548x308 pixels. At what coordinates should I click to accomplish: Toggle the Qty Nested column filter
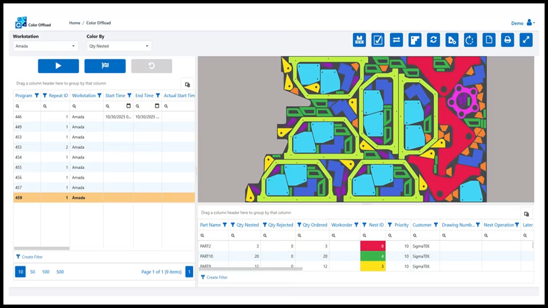pyautogui.click(x=233, y=225)
